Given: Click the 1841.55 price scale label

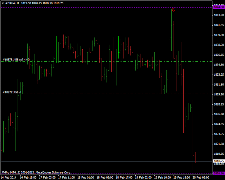Looking at the screenshot, I should point(219,25).
